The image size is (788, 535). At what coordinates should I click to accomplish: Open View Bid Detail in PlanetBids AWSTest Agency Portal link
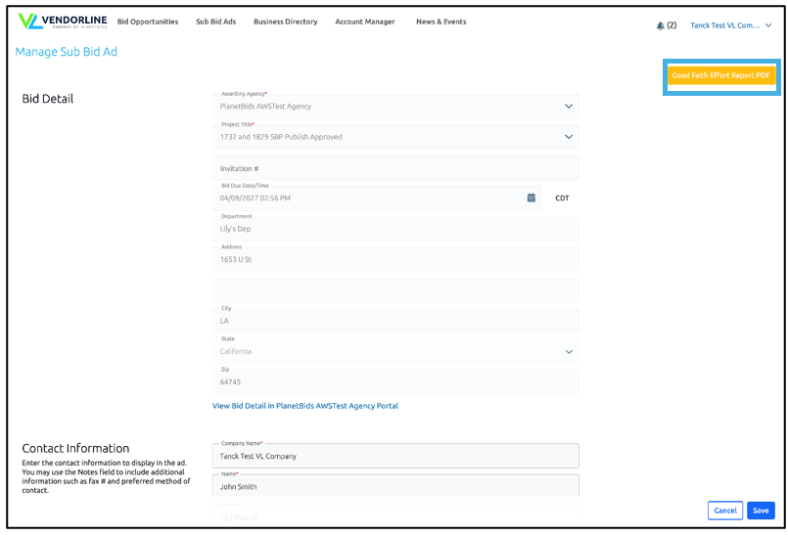pyautogui.click(x=305, y=405)
